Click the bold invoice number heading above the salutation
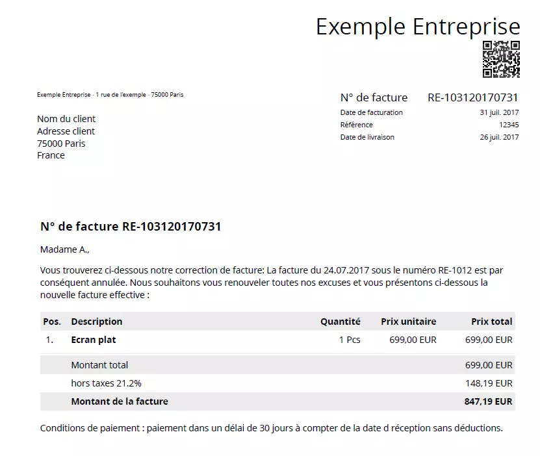Image resolution: width=540 pixels, height=456 pixels. [x=131, y=227]
